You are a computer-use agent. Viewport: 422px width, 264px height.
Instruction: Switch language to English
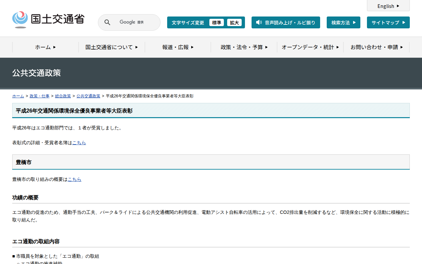pos(388,6)
